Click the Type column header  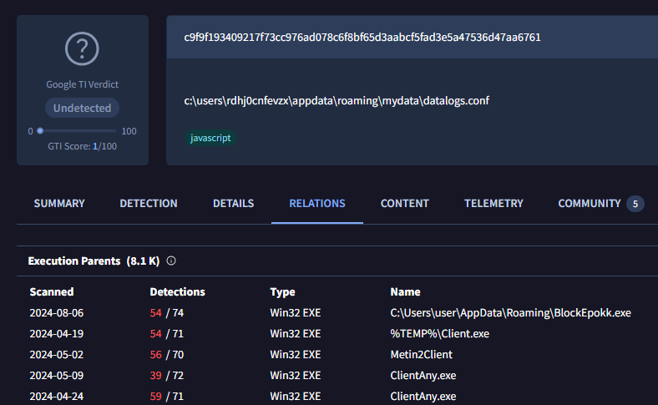point(282,291)
